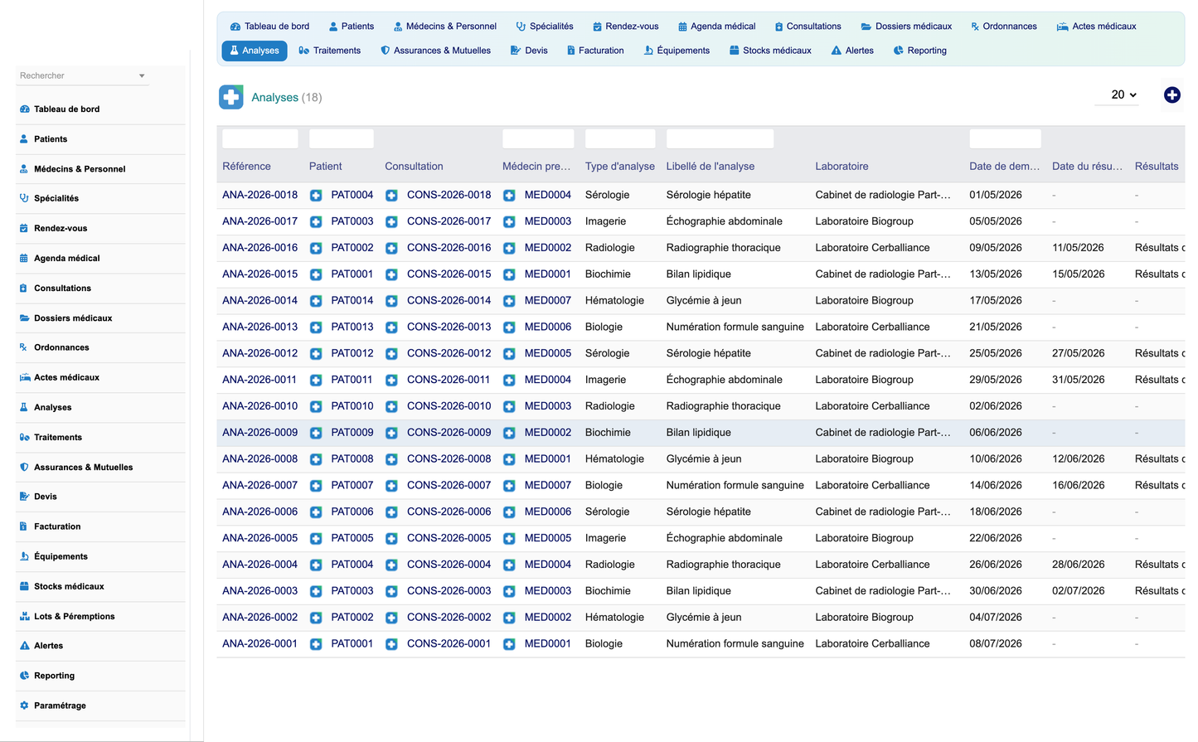Image resolution: width=1198 pixels, height=742 pixels.
Task: Select the active Analyses tab in the top bar
Action: pyautogui.click(x=255, y=51)
